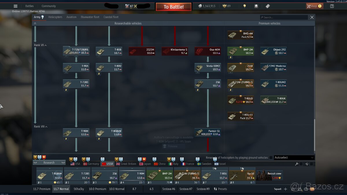Screen dimensions: 347x195
Task: Open the Autoselect dropdown
Action: coord(294,158)
